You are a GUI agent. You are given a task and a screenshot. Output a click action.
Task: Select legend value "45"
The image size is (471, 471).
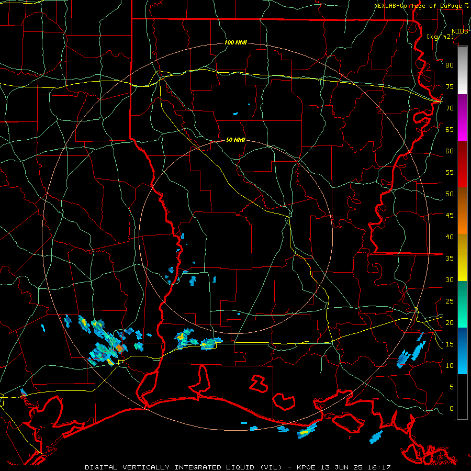pos(450,216)
